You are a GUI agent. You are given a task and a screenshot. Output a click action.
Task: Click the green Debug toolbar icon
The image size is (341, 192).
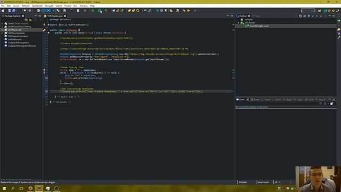92,11
